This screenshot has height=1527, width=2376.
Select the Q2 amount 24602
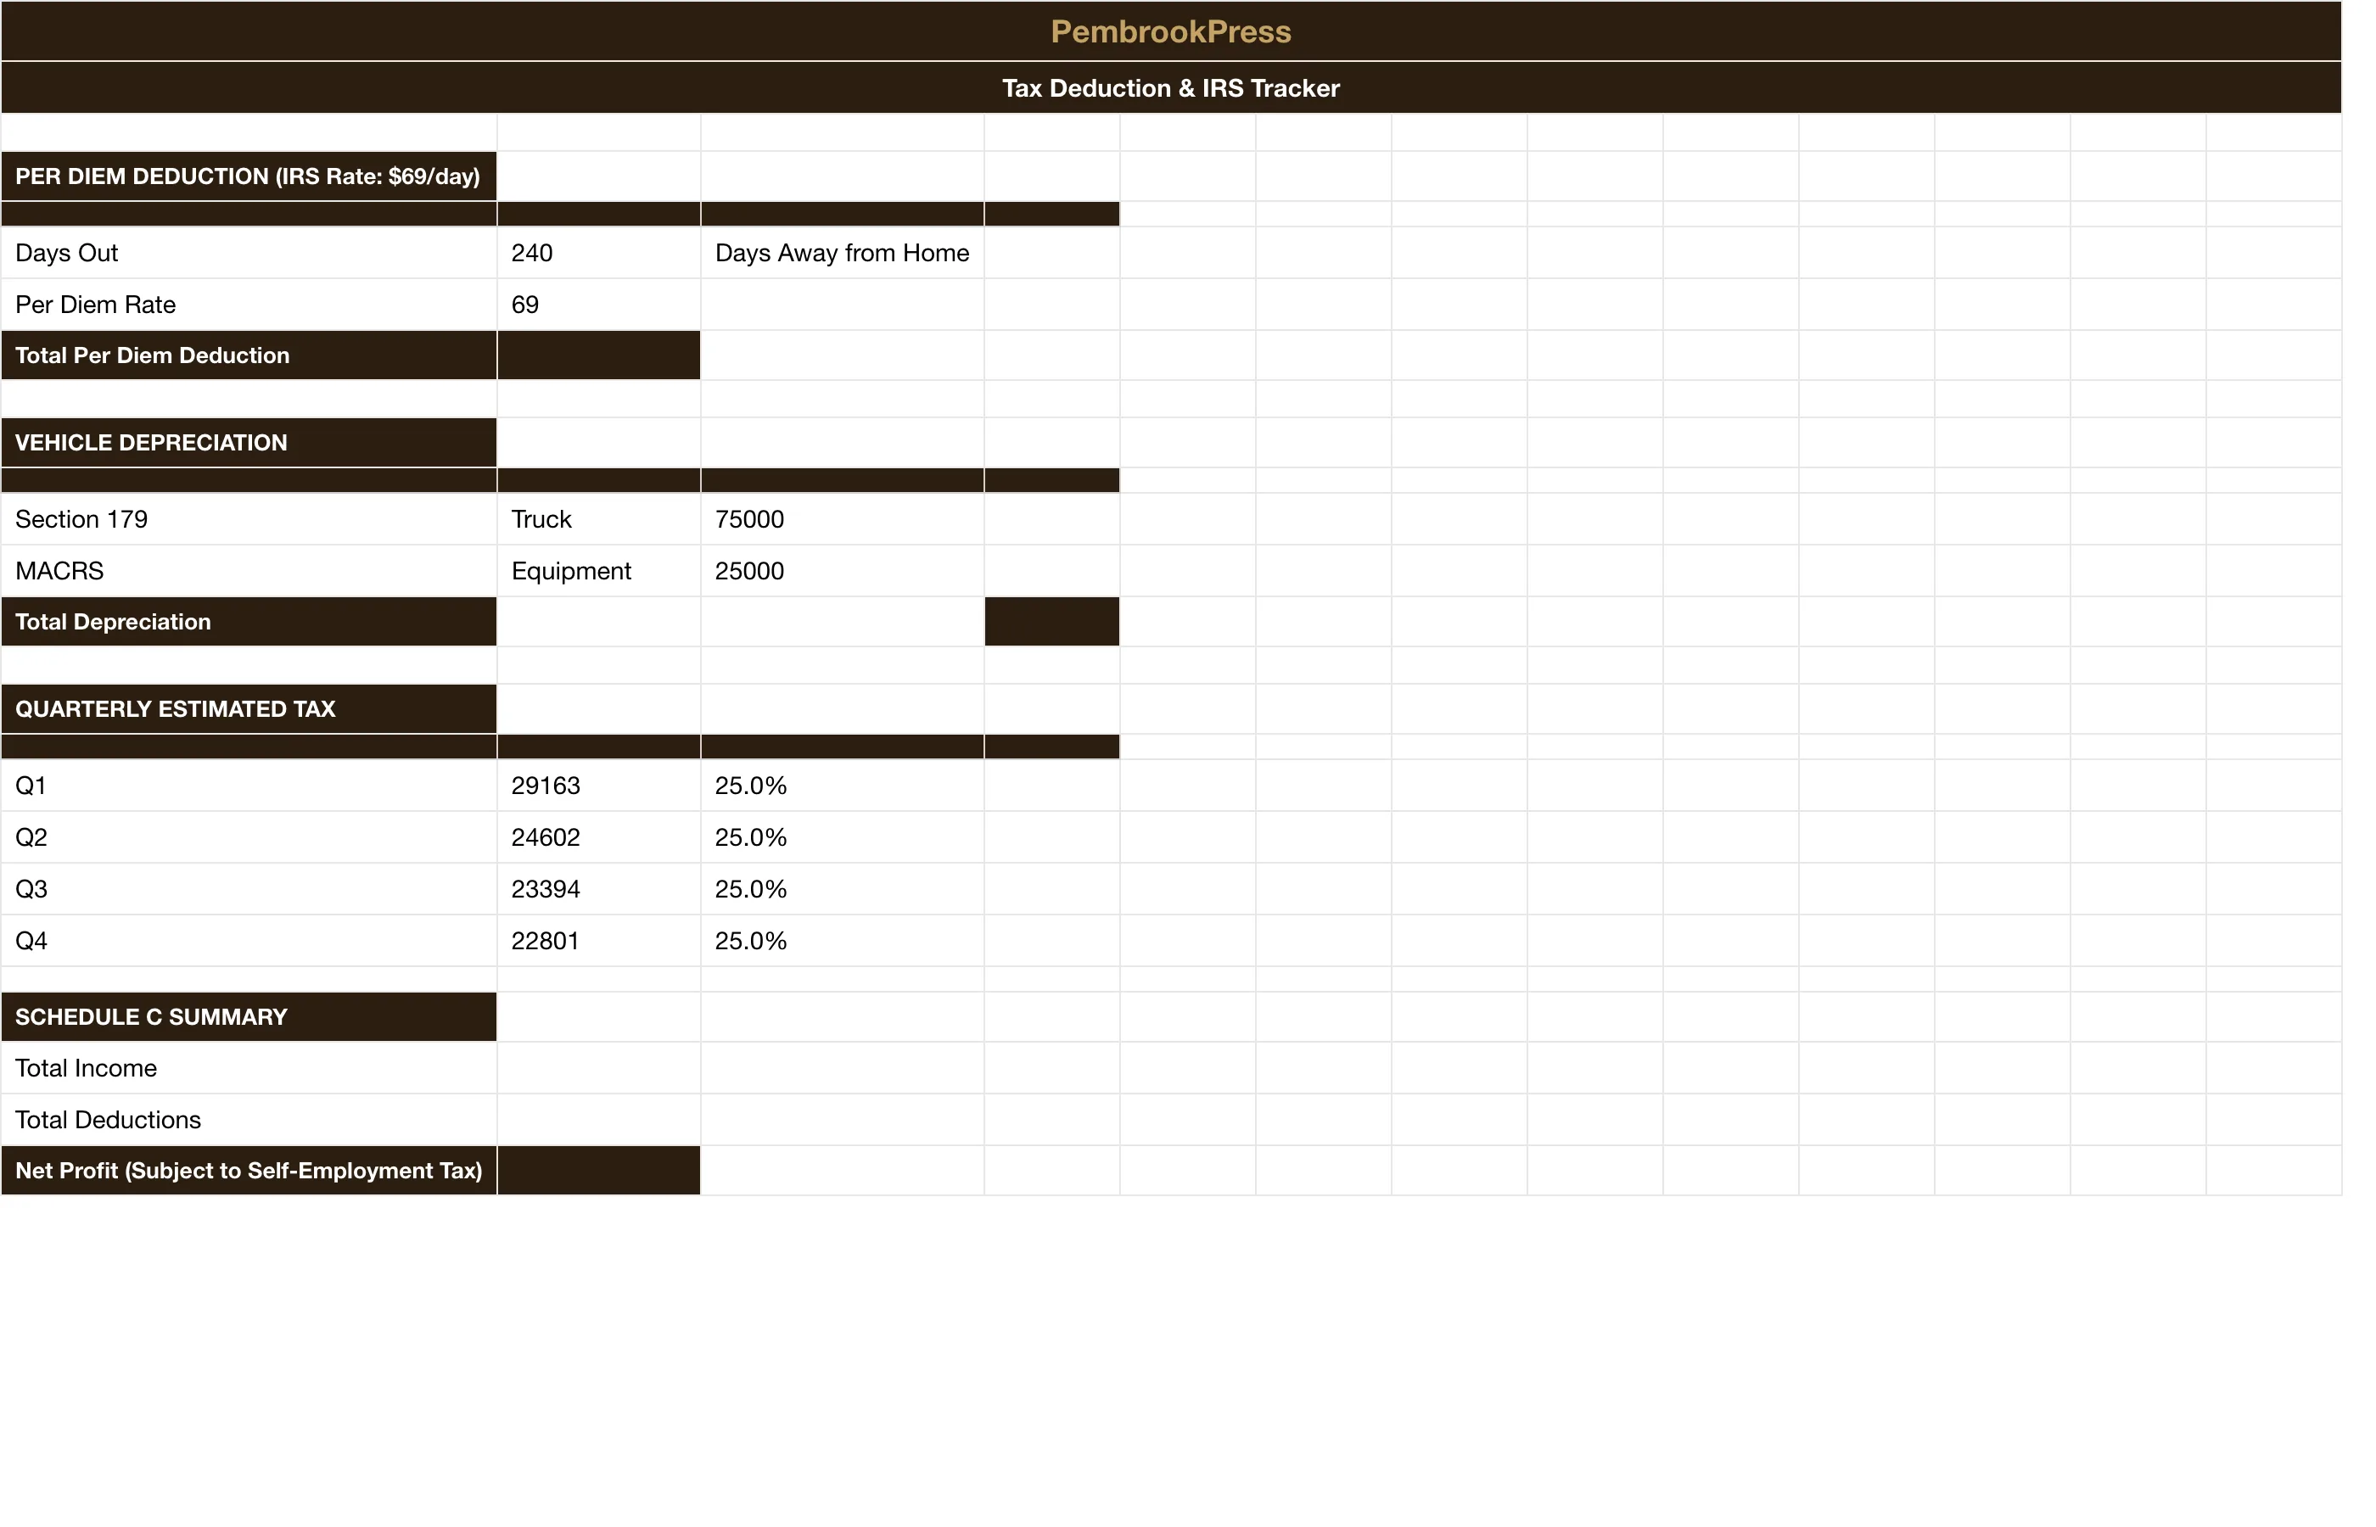[599, 836]
